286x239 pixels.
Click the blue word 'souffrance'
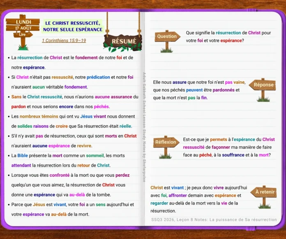pyautogui.click(x=233, y=155)
